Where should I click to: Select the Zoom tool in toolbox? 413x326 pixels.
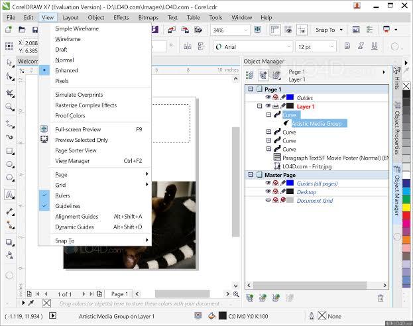pos(10,107)
